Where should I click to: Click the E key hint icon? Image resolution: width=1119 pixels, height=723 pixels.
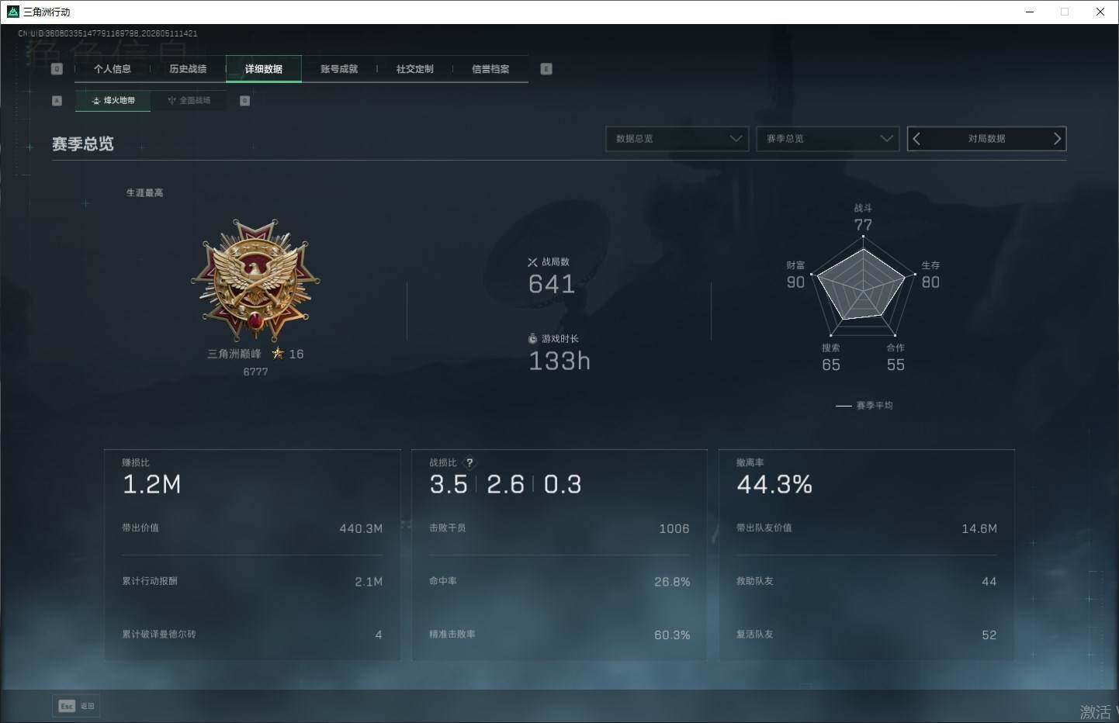point(546,69)
